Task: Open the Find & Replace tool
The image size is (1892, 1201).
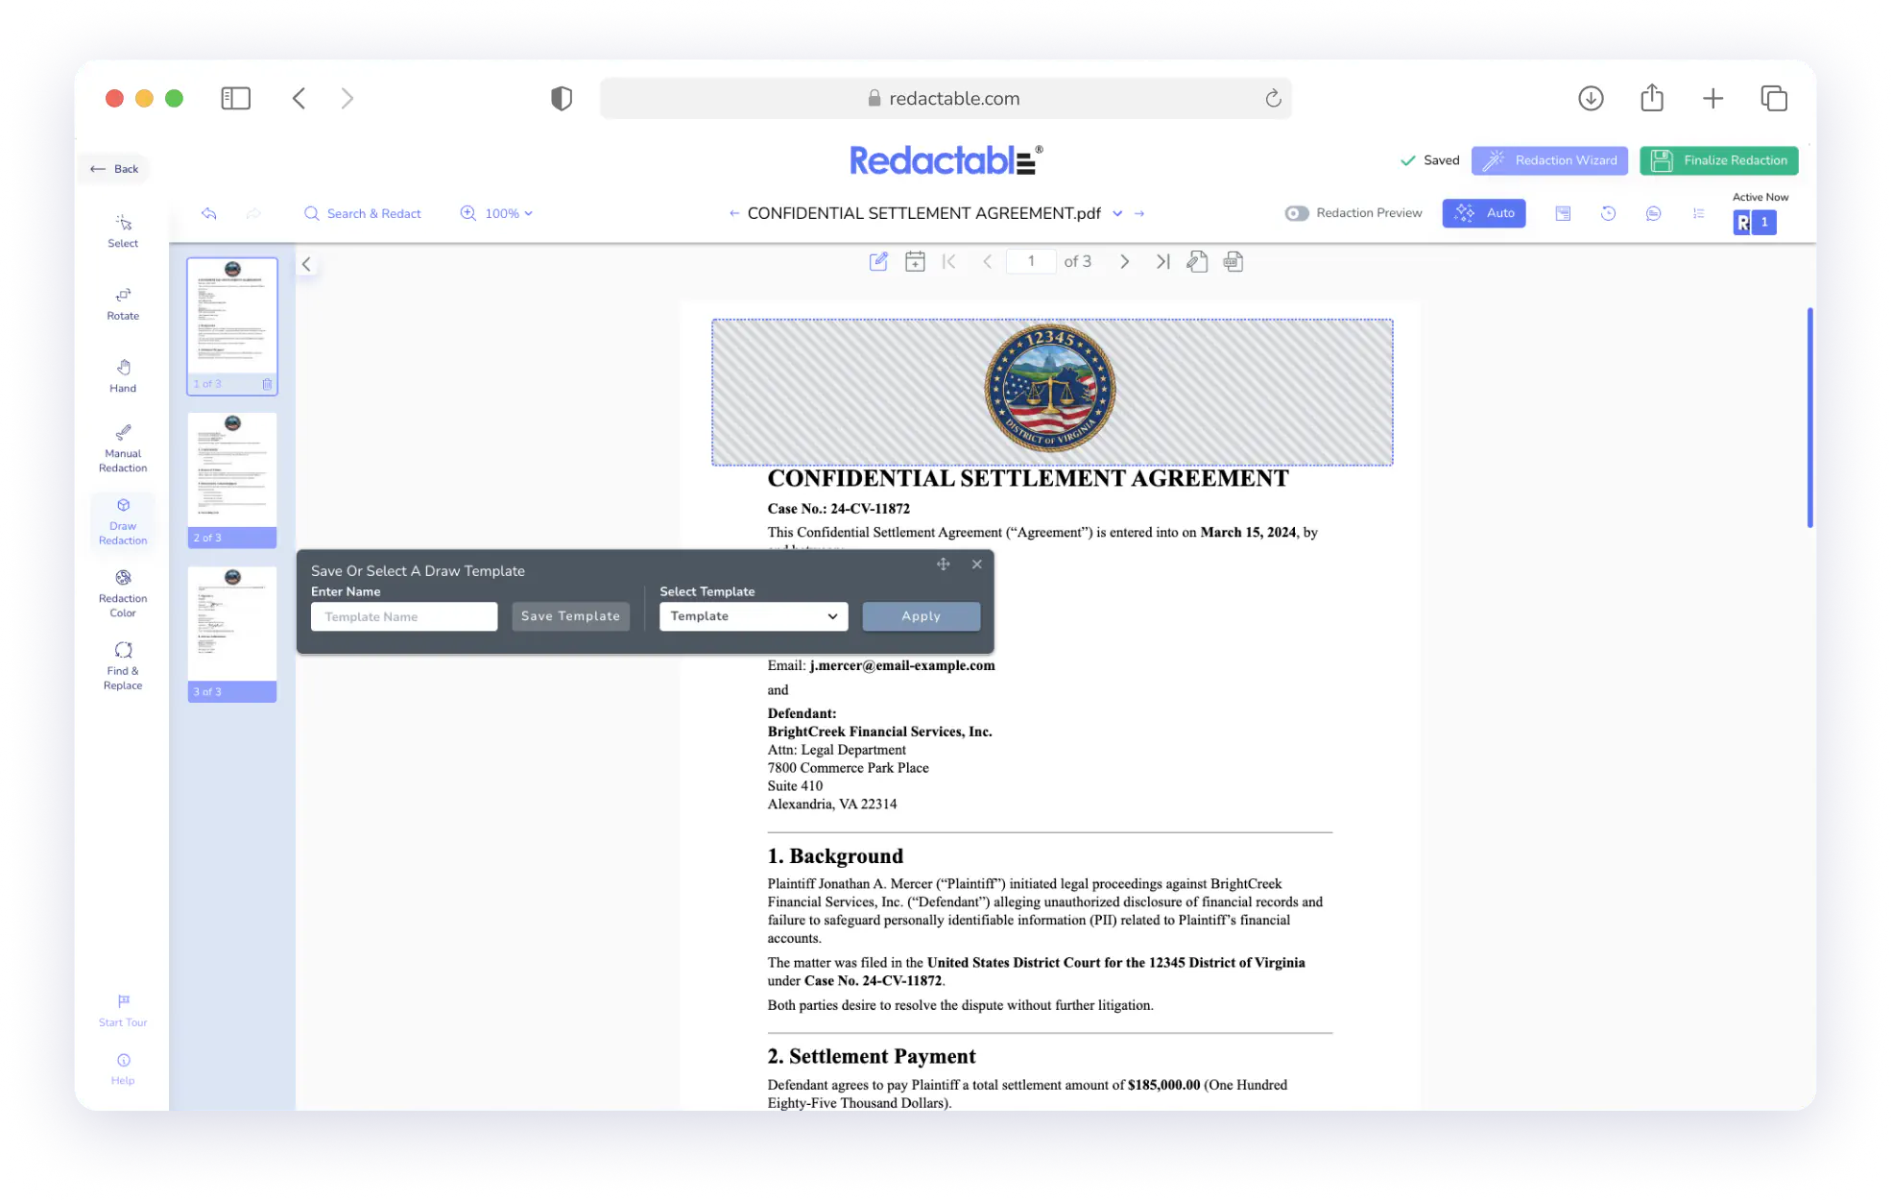Action: click(x=123, y=666)
